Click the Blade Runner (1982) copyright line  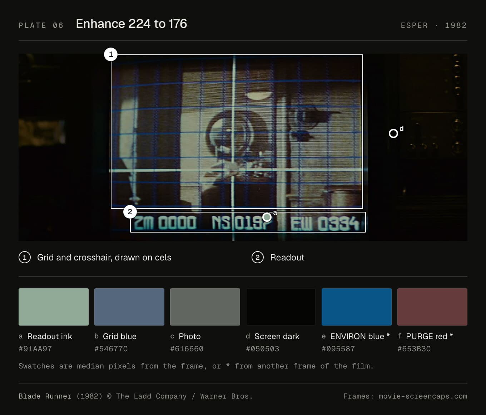point(136,396)
